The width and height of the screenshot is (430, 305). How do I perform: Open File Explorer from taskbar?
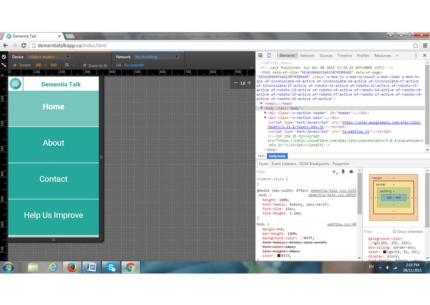[x=33, y=267]
